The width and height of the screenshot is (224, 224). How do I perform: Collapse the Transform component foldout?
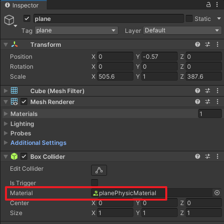pyautogui.click(x=6, y=45)
